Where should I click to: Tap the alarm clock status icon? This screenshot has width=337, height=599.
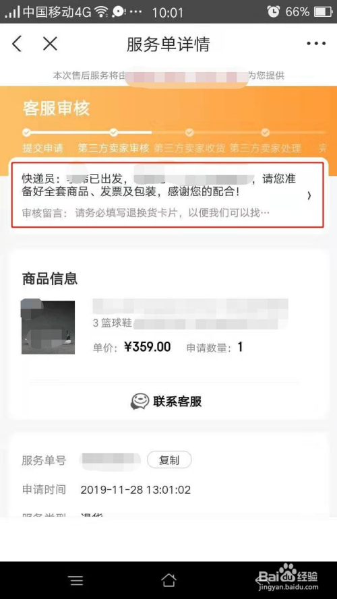tap(273, 12)
